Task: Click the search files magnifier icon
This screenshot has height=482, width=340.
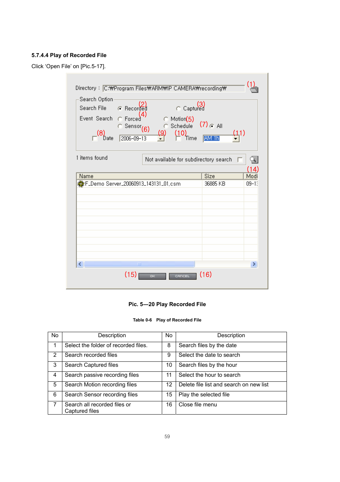Action: [254, 159]
